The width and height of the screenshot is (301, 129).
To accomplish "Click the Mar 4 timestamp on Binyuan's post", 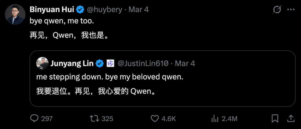I will [x=139, y=10].
